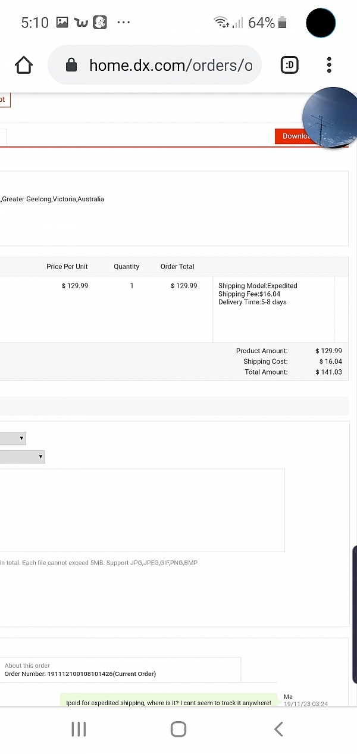
Task: Tap the Android back navigation icon
Action: pyautogui.click(x=278, y=729)
